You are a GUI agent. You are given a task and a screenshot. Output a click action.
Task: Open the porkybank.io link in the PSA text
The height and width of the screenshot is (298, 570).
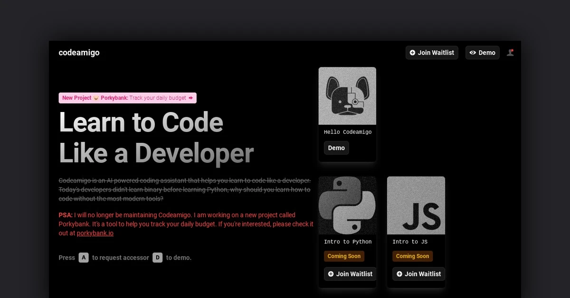pyautogui.click(x=95, y=233)
